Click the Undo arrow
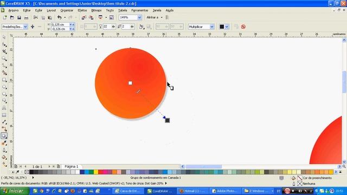 pos(59,17)
